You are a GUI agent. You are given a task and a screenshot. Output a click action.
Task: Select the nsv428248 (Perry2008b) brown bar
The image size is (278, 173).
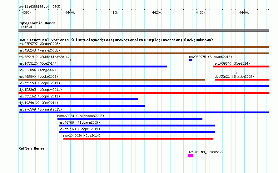pyautogui.click(x=144, y=53)
